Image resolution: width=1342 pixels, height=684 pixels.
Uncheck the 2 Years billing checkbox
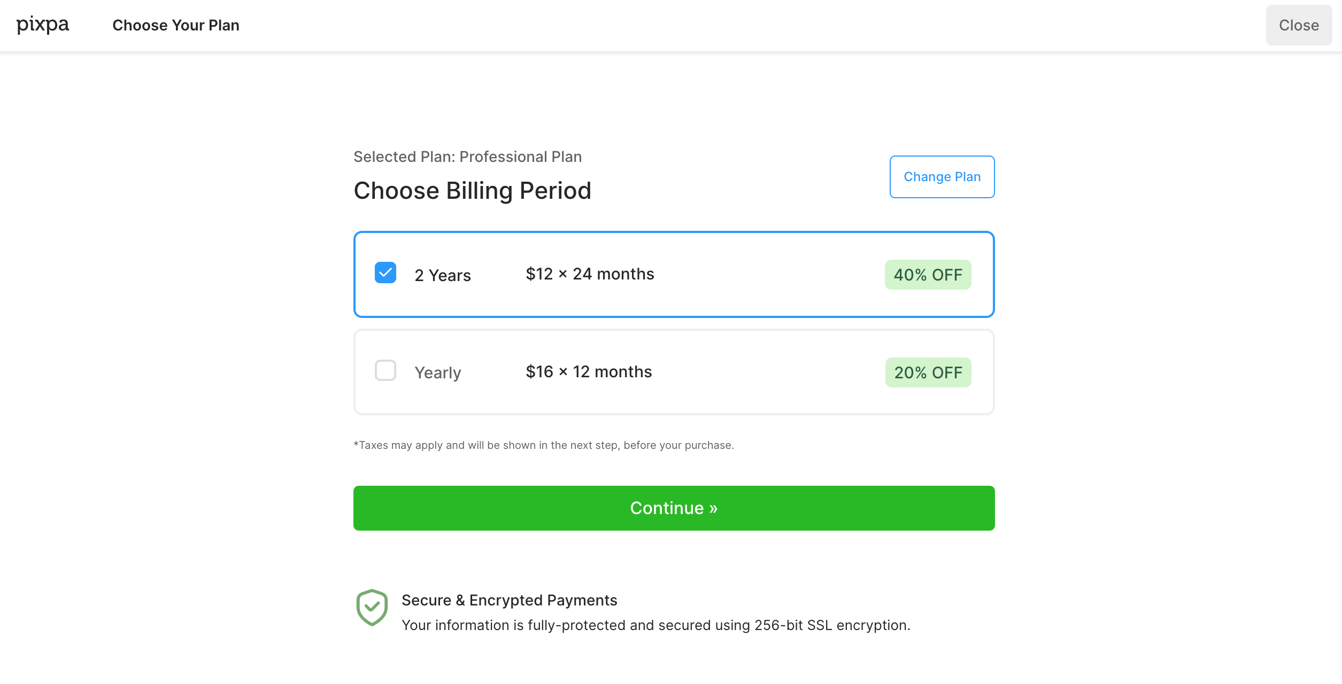(x=385, y=273)
